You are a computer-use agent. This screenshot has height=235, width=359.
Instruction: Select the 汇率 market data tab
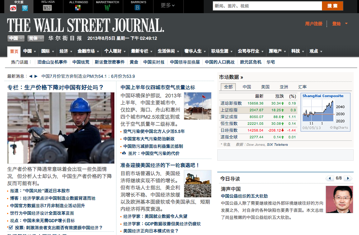(302, 87)
